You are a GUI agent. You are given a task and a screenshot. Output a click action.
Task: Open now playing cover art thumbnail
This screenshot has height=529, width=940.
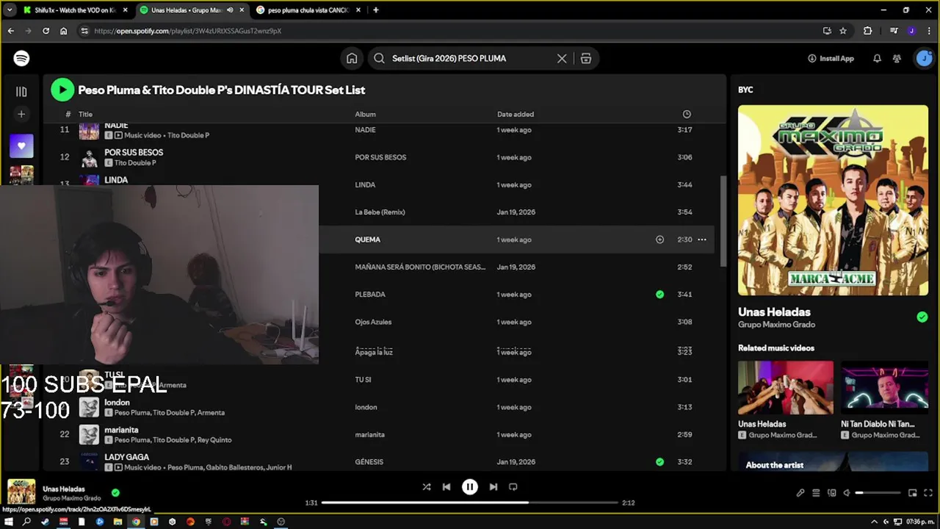click(21, 492)
